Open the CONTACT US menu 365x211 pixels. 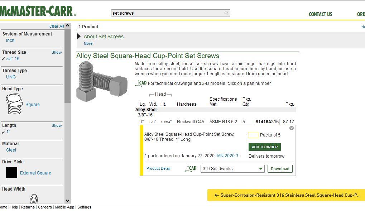(320, 14)
